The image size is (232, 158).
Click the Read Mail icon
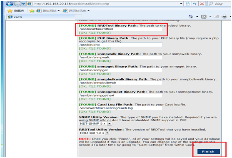click(216, 17)
